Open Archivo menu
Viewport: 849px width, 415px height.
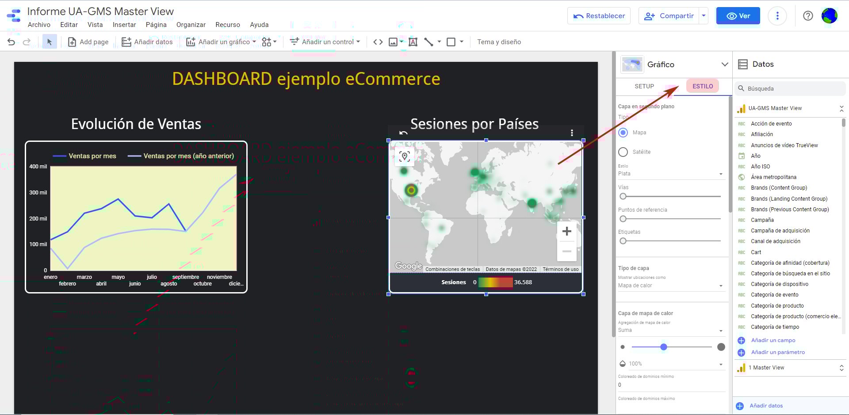39,25
